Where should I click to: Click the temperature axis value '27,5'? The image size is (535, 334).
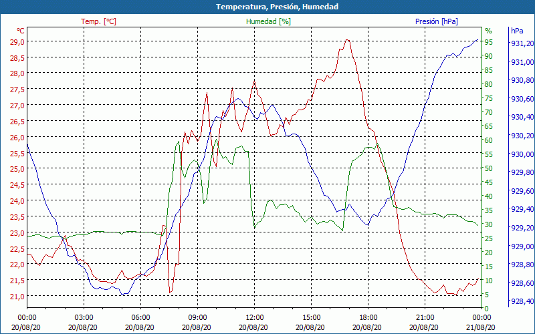17,90
